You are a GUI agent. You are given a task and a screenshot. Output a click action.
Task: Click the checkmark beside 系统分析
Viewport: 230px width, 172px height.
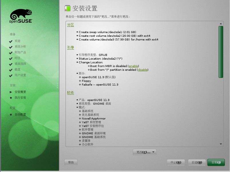pyautogui.click(x=11, y=47)
